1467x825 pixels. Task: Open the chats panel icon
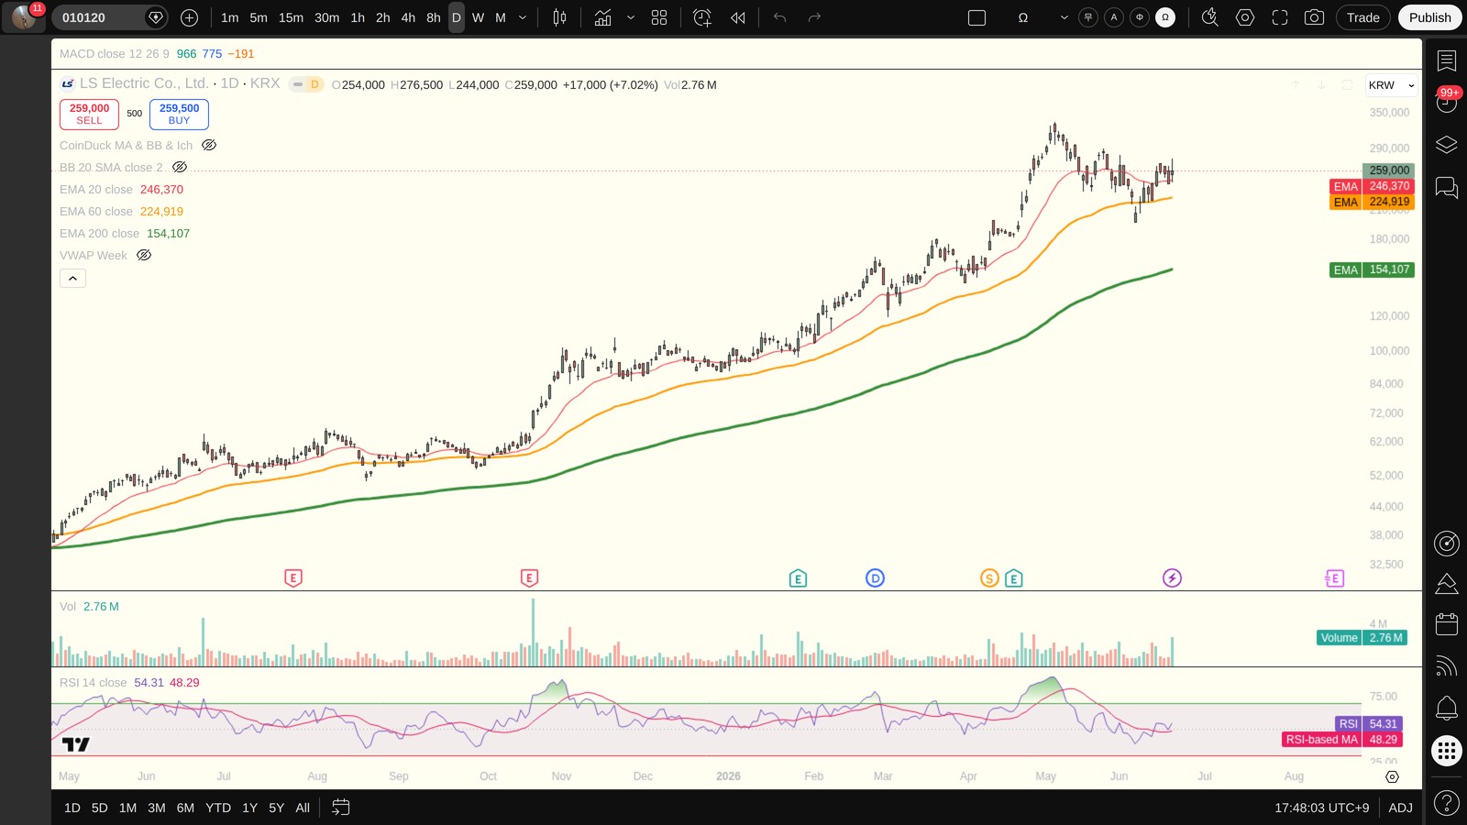1447,187
